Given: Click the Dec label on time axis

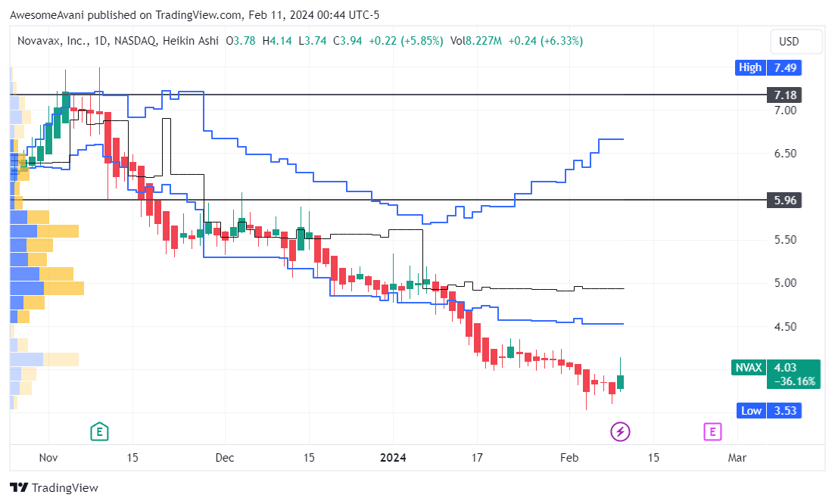Looking at the screenshot, I should coord(225,458).
